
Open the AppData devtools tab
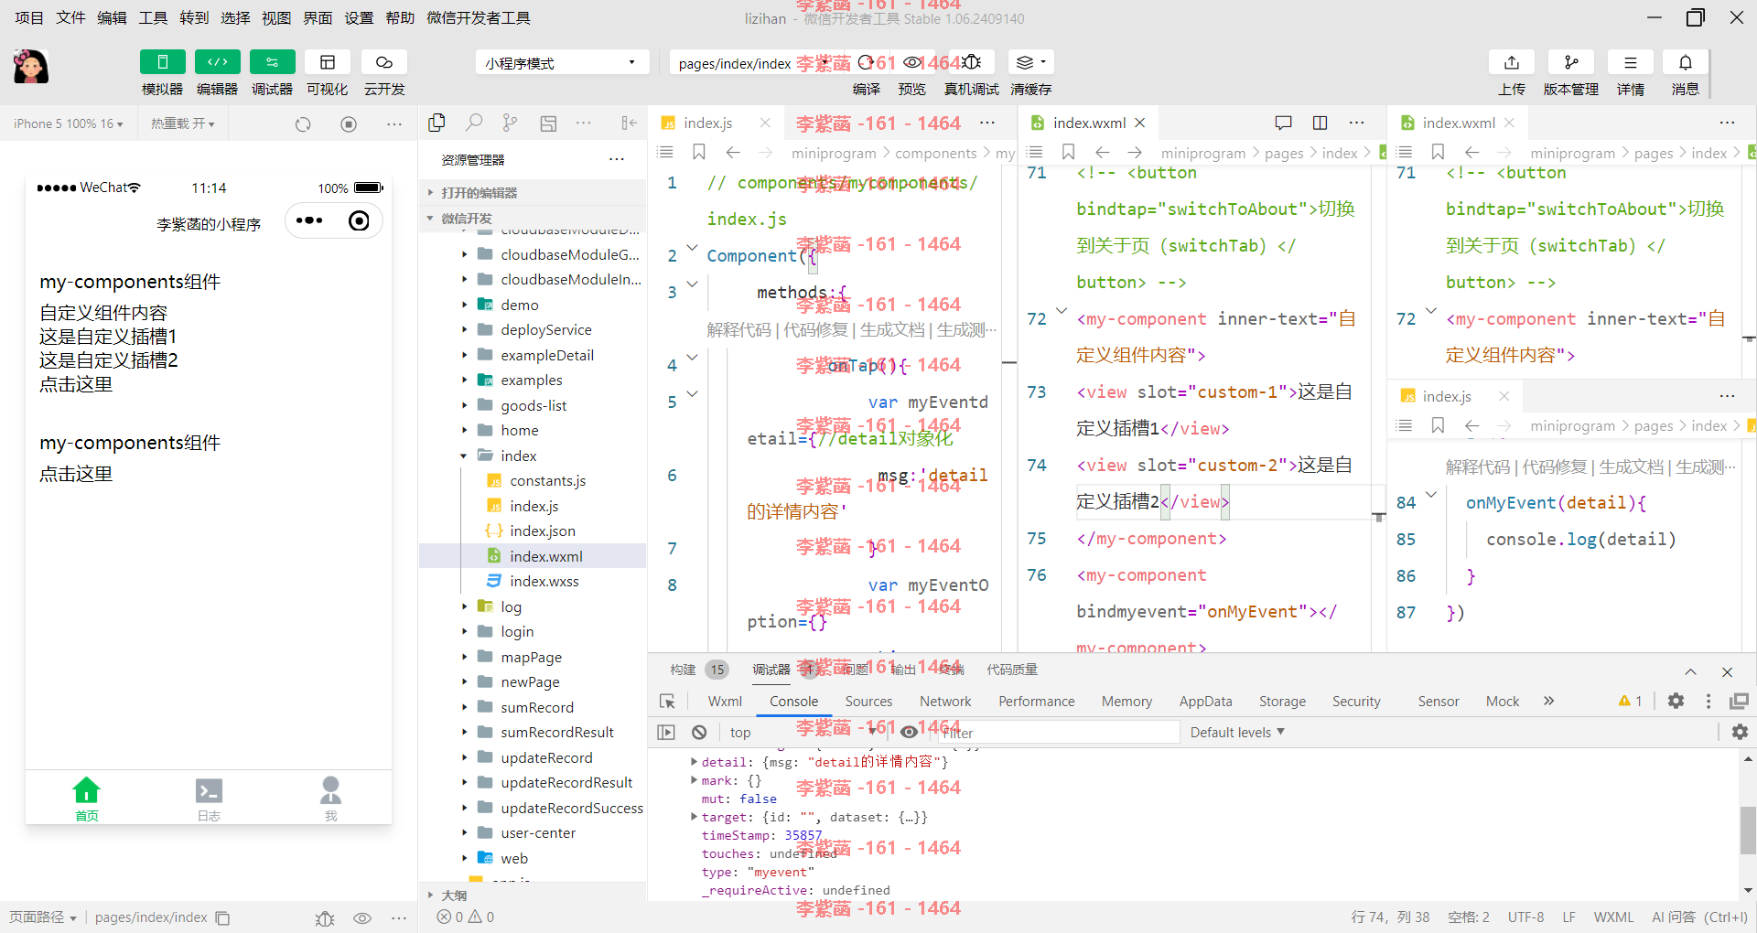point(1205,702)
